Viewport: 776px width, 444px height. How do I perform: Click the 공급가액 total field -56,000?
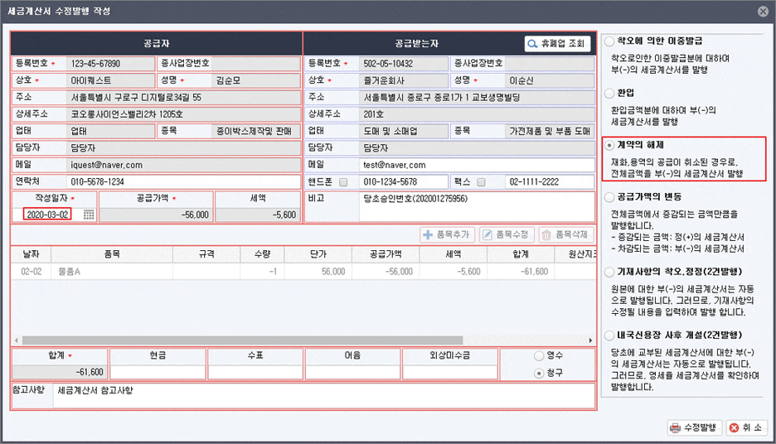coord(156,215)
